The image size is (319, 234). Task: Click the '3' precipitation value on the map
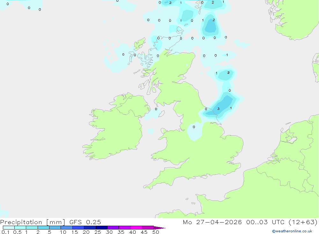click(219, 109)
